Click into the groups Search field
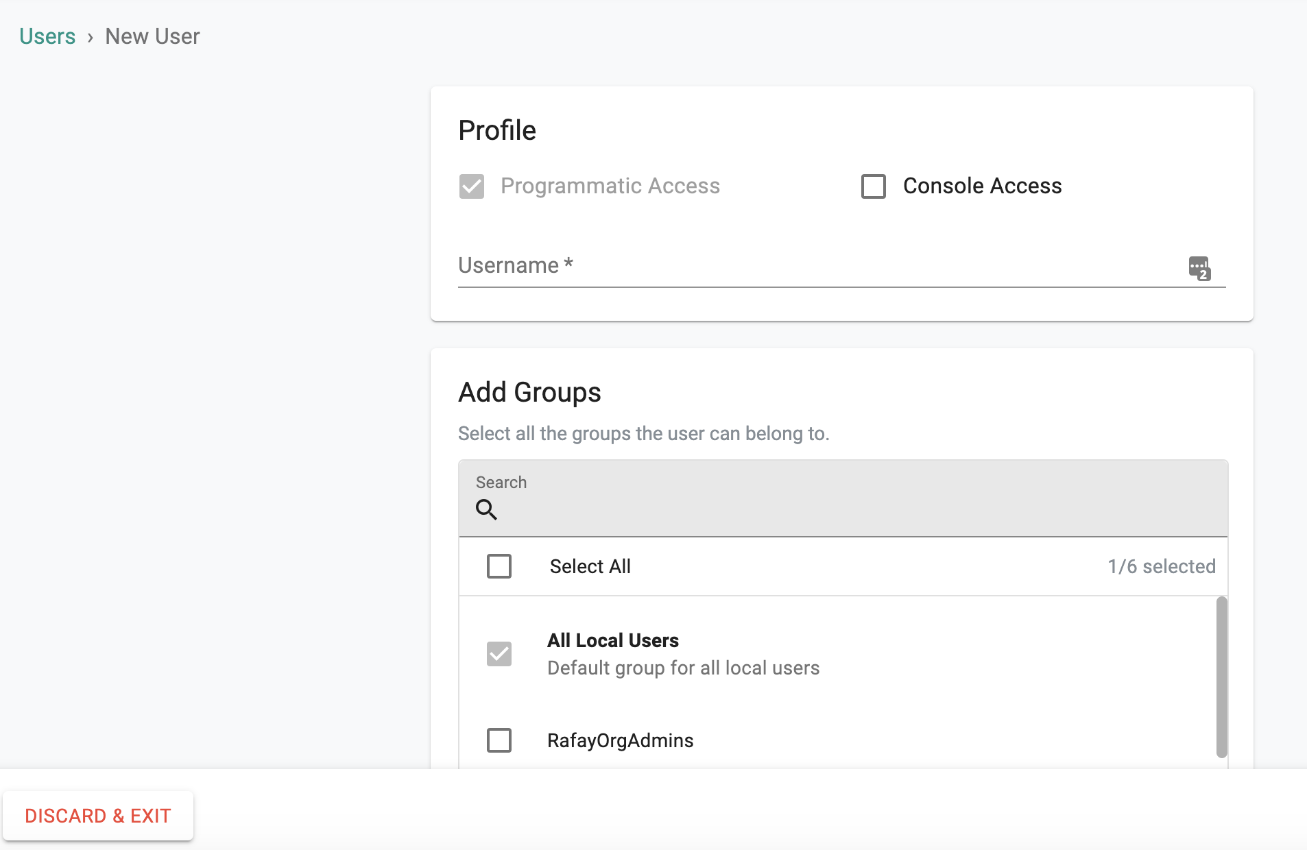Viewport: 1307px width, 850px height. 843,498
